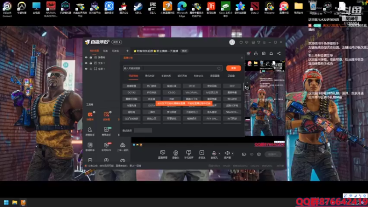Image resolution: width=368 pixels, height=207 pixels.
Task: Choose the CS:GO category button
Action: [172, 92]
